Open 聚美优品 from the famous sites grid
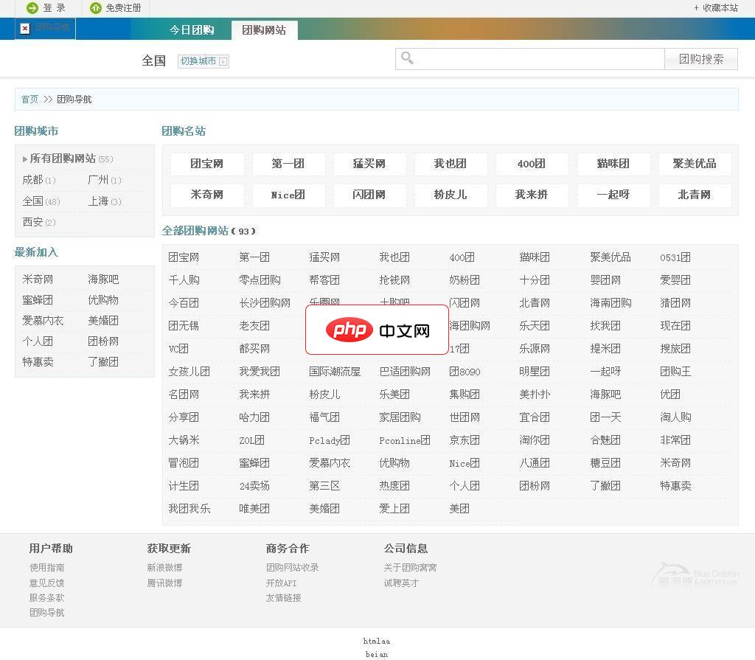This screenshot has height=660, width=755. point(695,164)
